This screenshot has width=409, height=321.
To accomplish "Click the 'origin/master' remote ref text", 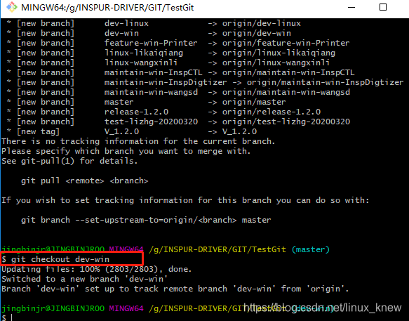I will point(254,102).
